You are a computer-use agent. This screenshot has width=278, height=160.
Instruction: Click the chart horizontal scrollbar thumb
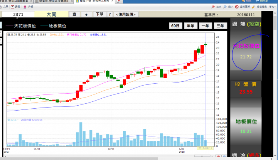pyautogui.click(x=202, y=157)
